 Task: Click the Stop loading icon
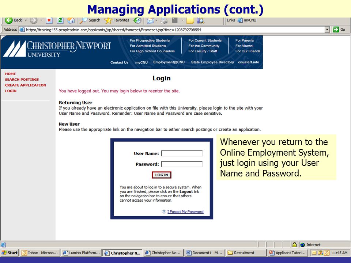coord(49,20)
